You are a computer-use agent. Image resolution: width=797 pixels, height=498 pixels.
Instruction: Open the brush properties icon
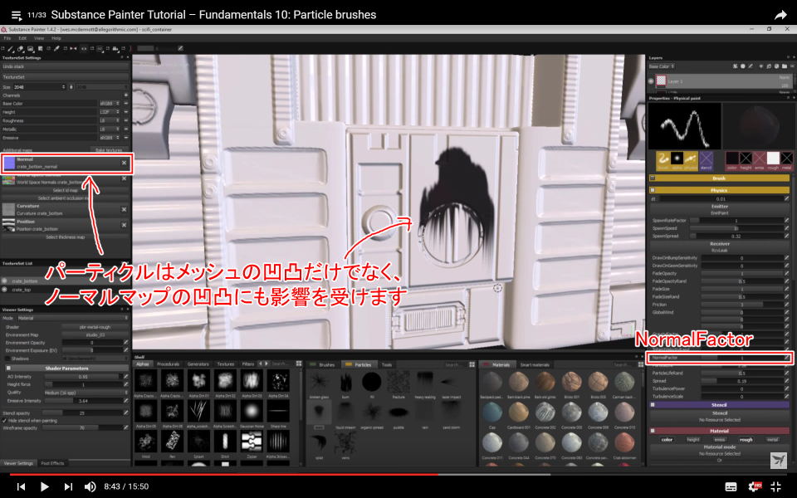(663, 159)
